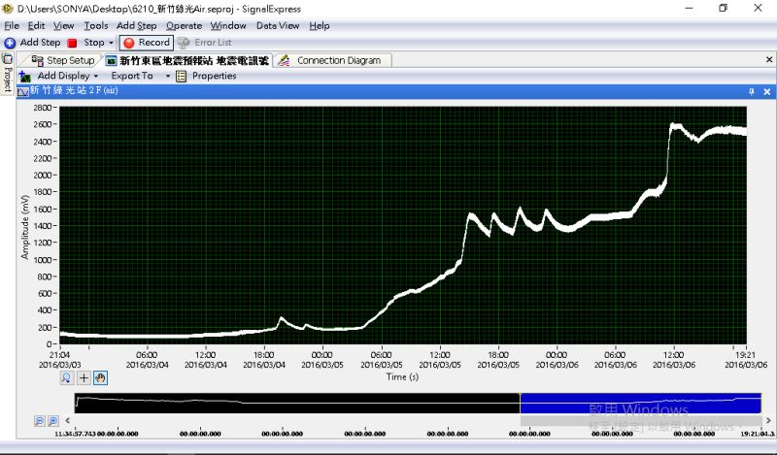Expand the Export To dropdown
Screen dimensions: 777x455
(x=167, y=77)
